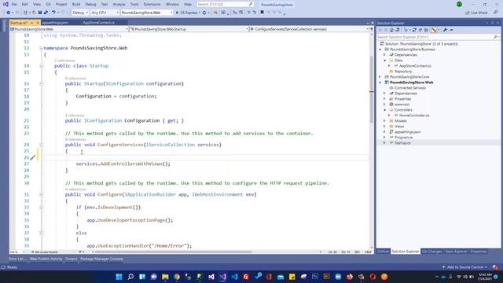The height and width of the screenshot is (283, 503).
Task: Click the horizontal editor scrollbar
Action: [173, 252]
